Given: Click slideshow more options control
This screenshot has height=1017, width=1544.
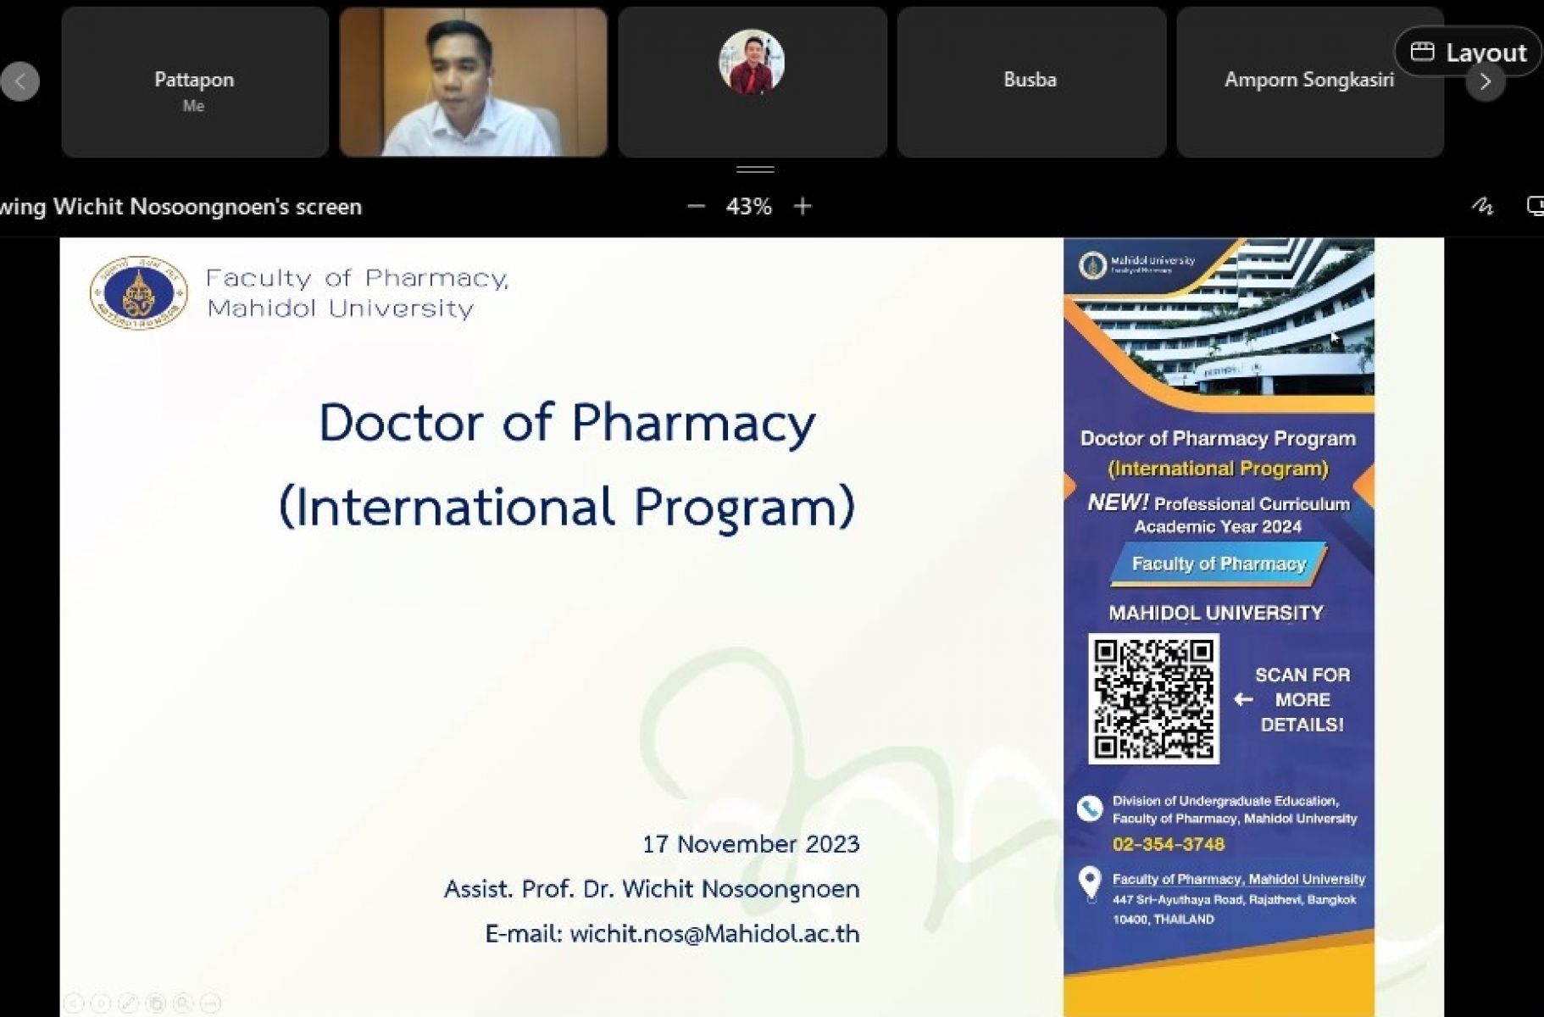Looking at the screenshot, I should [210, 1003].
